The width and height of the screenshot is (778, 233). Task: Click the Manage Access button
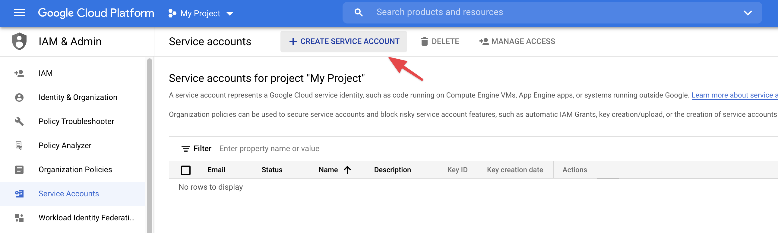coord(517,42)
